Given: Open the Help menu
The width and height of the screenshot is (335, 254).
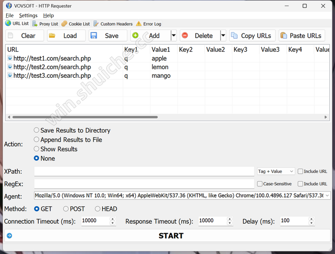Looking at the screenshot, I should [x=48, y=16].
